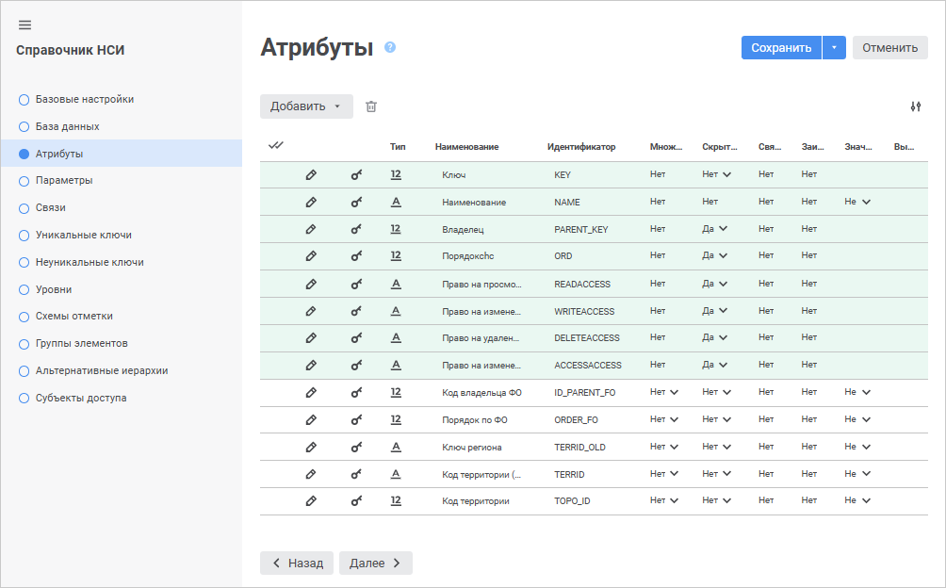Expand the Добавить dropdown

(x=306, y=106)
